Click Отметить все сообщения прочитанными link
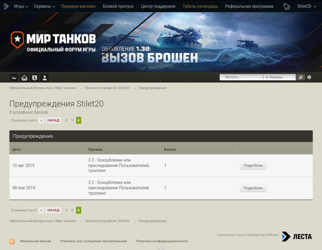Viewport: 322px width, 250px height. click(x=93, y=241)
